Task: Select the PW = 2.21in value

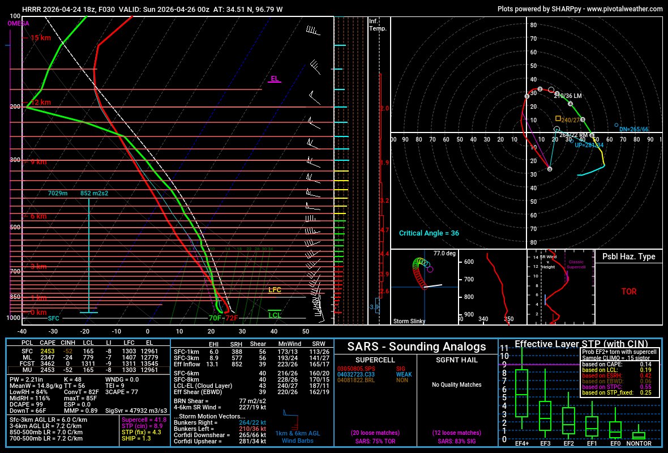Action: click(27, 379)
